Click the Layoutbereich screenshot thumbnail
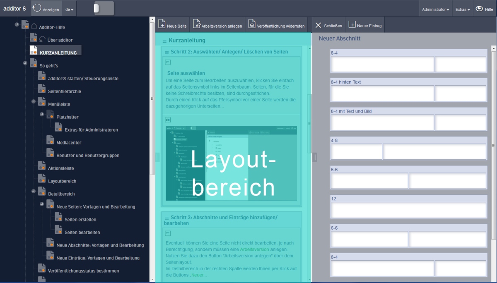 (231, 163)
